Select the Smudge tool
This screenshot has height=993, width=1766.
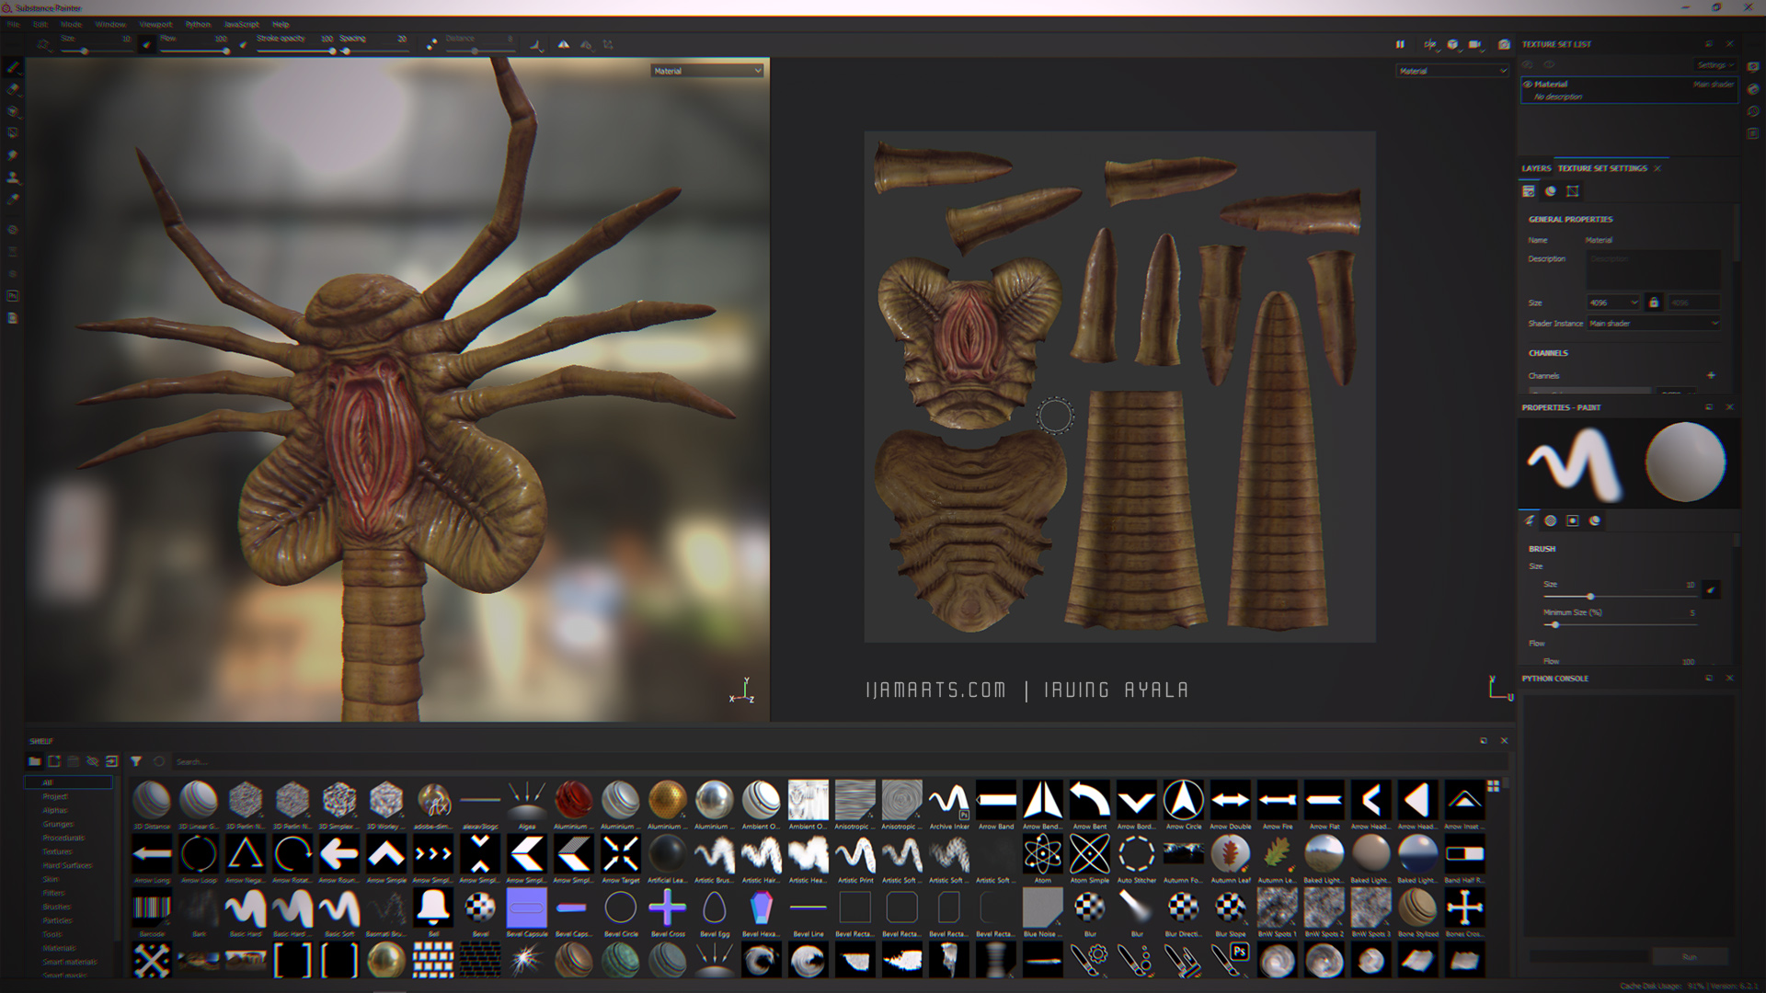13,155
